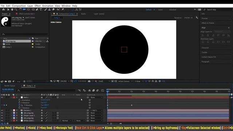This screenshot has width=233, height=131.
Task: Open White Solid 1 Normal mode dropdown
Action: 66,120
